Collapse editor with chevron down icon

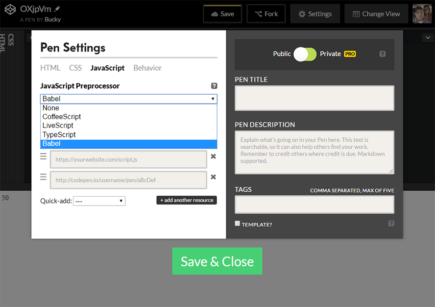(x=428, y=37)
